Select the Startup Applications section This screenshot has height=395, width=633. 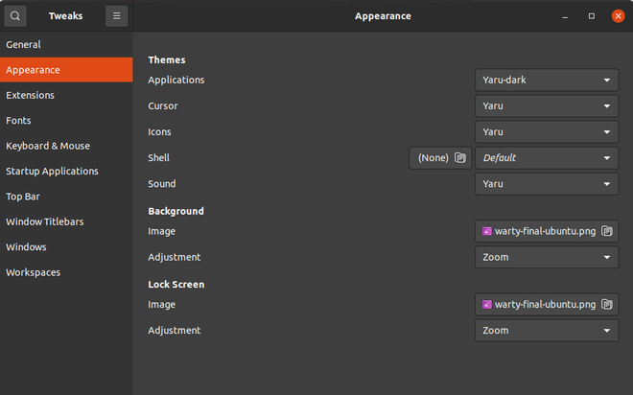click(x=52, y=171)
